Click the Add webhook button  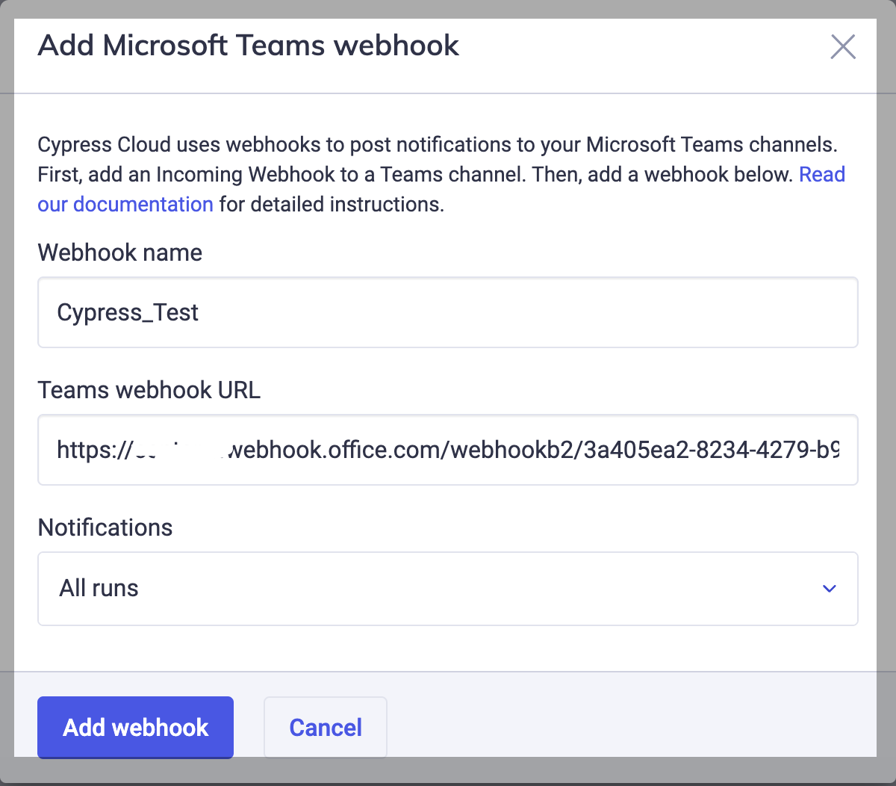[x=135, y=728]
